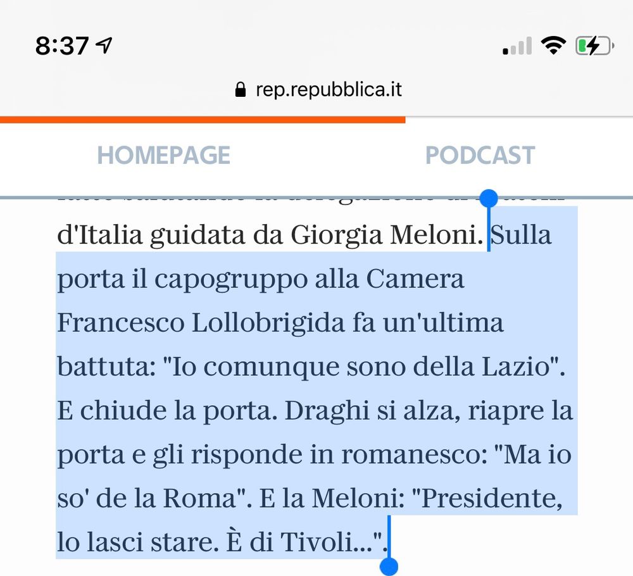Tap the highlighted word "Sulla"
Image resolution: width=633 pixels, height=576 pixels.
coord(521,235)
